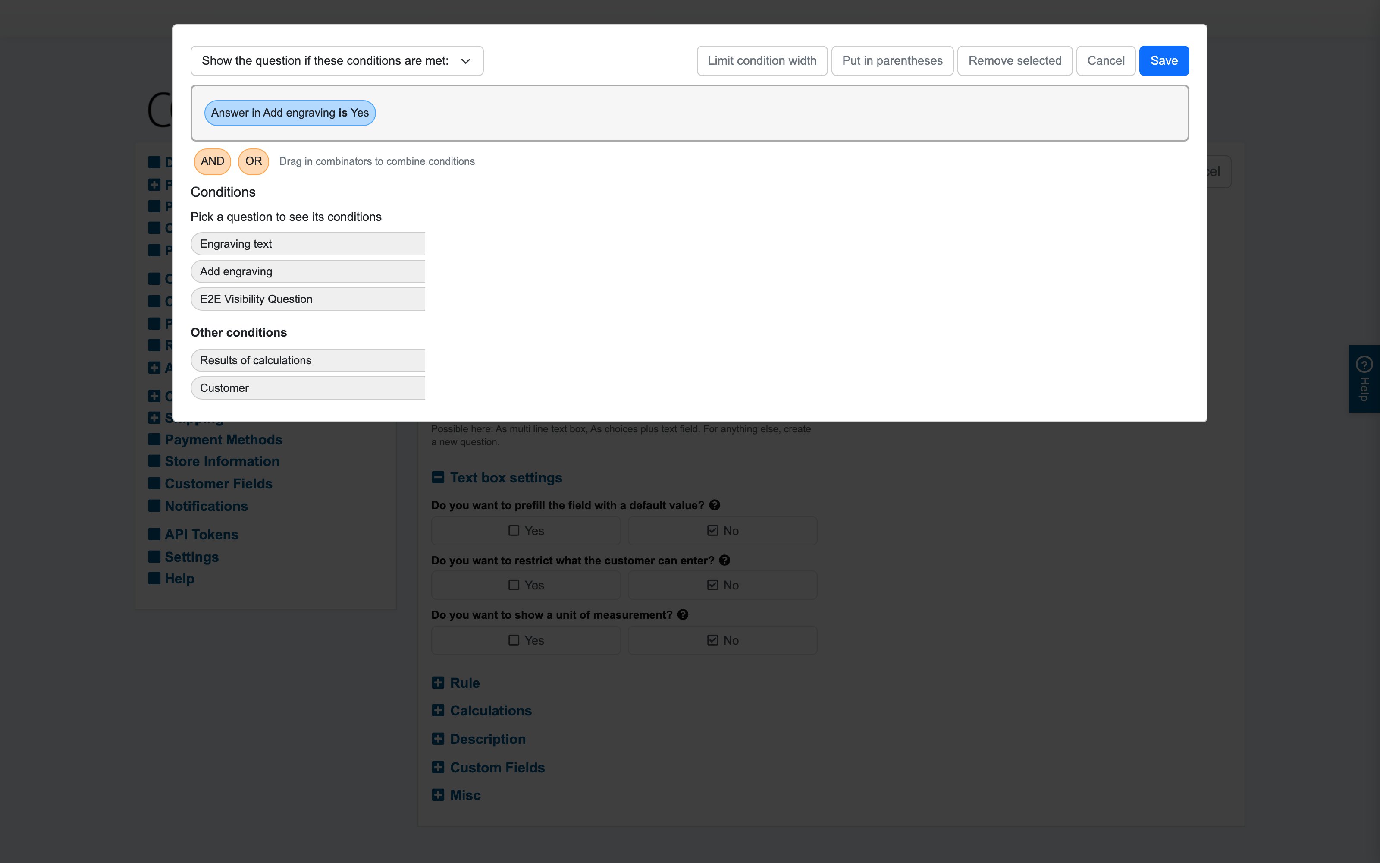Screen dimensions: 1380x863
Task: Open Store Information in sidebar
Action: click(x=222, y=461)
